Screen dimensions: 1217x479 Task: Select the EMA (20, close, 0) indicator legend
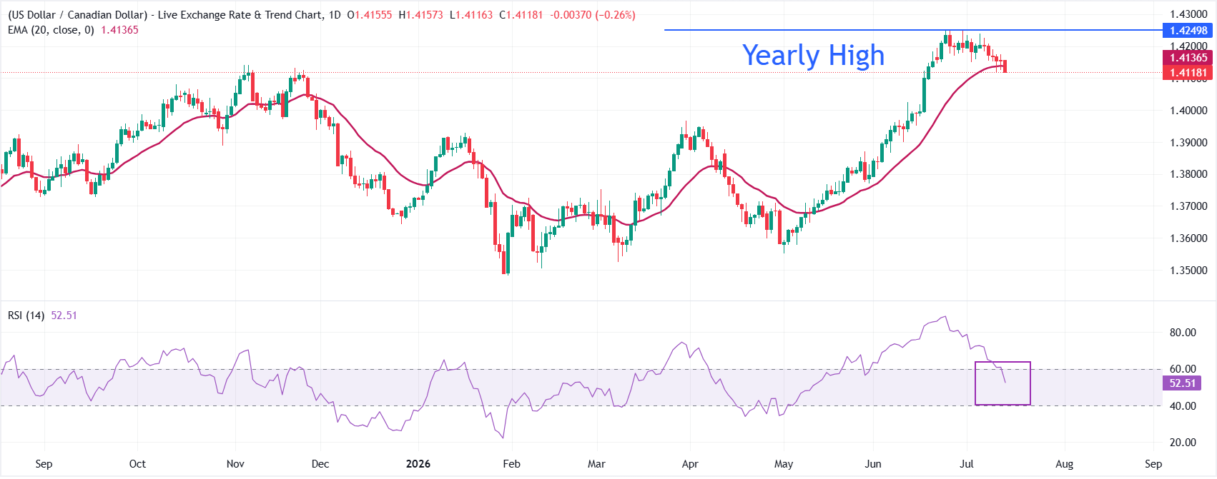[51, 30]
